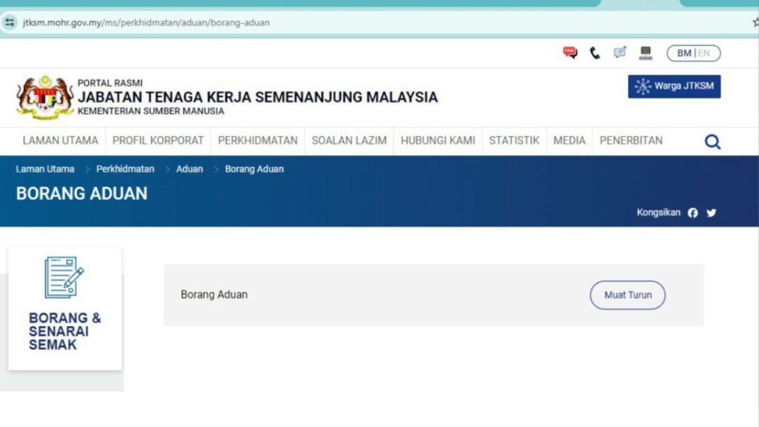Expand Profil Korporat navigation menu
Screen dimensions: 759x427
158,140
